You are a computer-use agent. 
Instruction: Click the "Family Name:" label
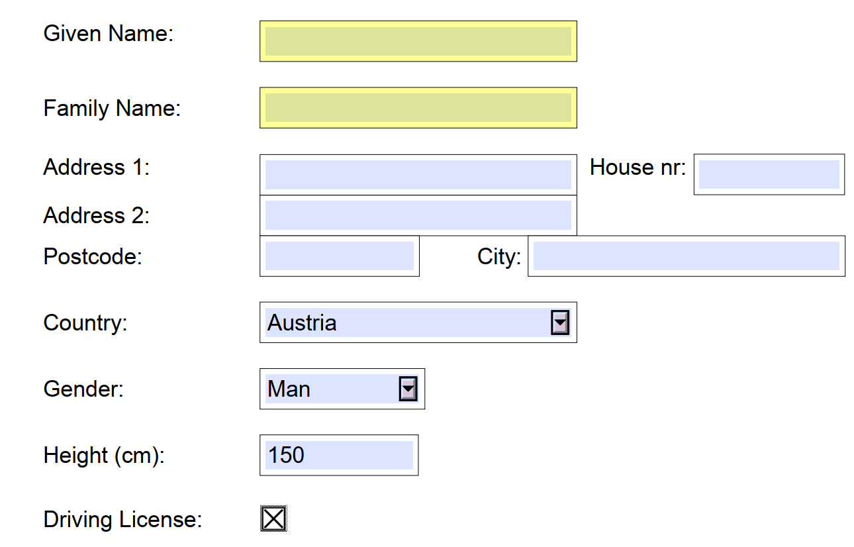click(x=112, y=108)
